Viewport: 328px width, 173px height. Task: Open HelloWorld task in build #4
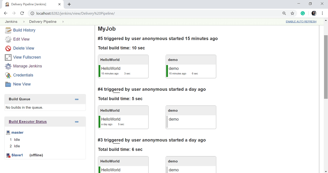point(111,119)
